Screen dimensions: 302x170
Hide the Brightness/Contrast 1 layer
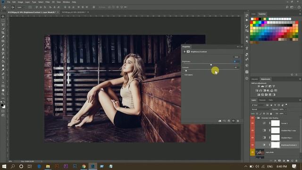[252, 145]
